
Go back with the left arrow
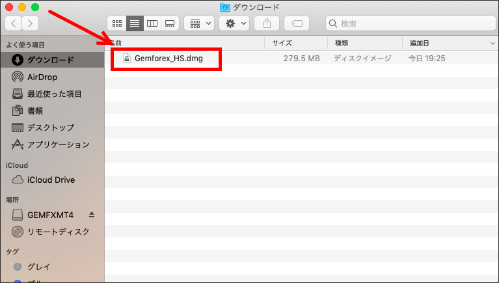pos(14,23)
